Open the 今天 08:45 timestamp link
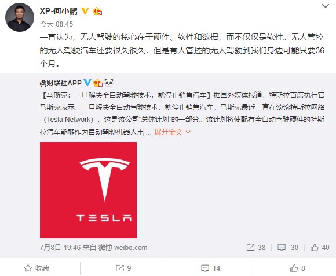Screen dimensions: 336x276 point(56,24)
